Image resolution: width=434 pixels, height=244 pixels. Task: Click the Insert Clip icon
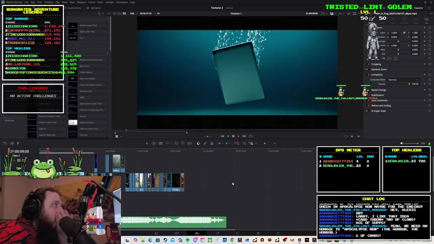176,143
